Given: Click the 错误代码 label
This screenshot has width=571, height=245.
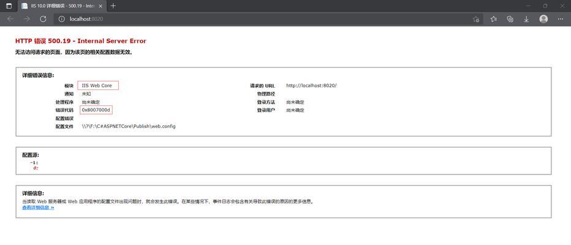Looking at the screenshot, I should point(64,110).
